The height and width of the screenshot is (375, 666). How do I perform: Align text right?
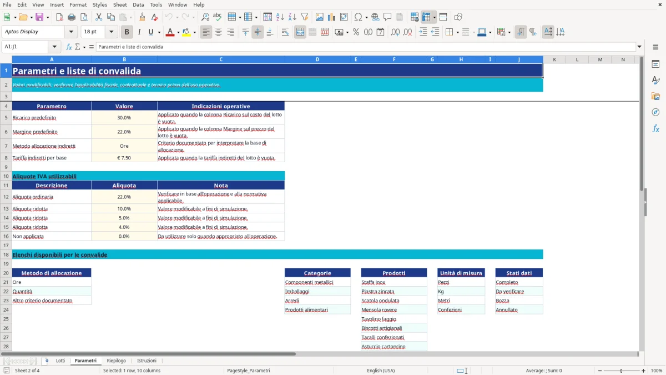click(231, 32)
